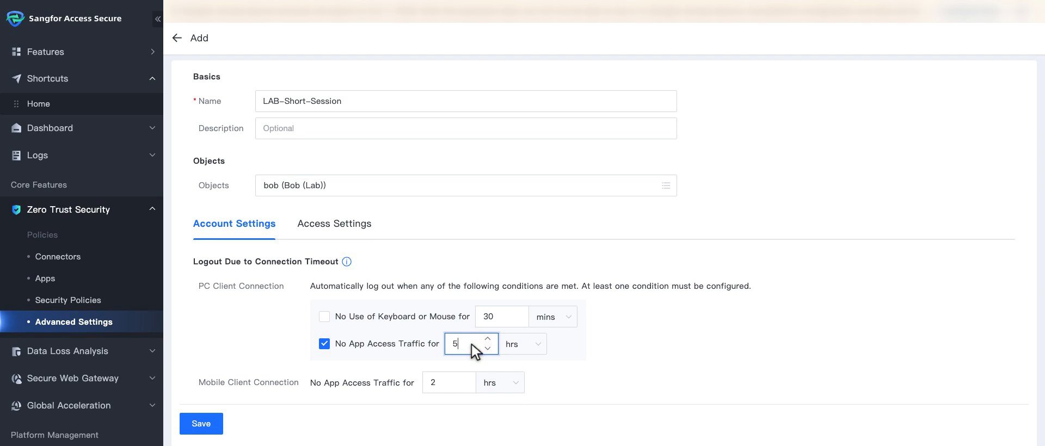Click the Secure Web Gateway icon
This screenshot has height=446, width=1045.
(x=16, y=379)
